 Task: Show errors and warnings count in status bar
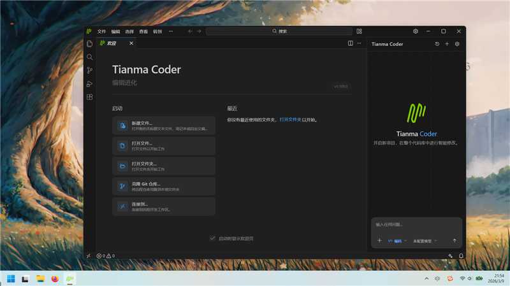coord(106,256)
